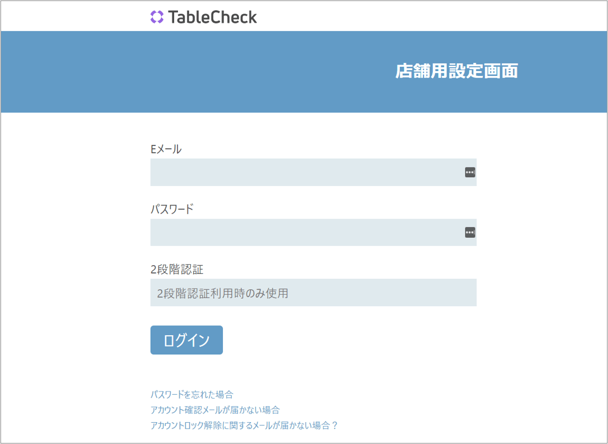Open the アカウント確認メールが届かない場合 link

(215, 410)
